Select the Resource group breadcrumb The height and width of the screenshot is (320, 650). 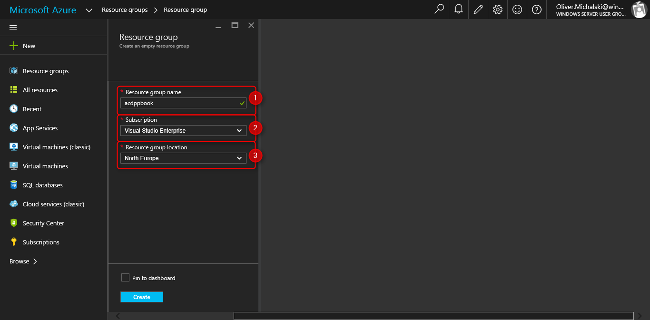(x=185, y=10)
